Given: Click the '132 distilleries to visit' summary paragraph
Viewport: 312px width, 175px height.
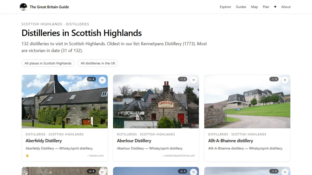Looking at the screenshot, I should [x=114, y=47].
